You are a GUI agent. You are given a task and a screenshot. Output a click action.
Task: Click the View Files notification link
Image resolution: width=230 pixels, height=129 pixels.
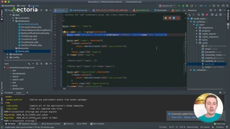point(176,117)
